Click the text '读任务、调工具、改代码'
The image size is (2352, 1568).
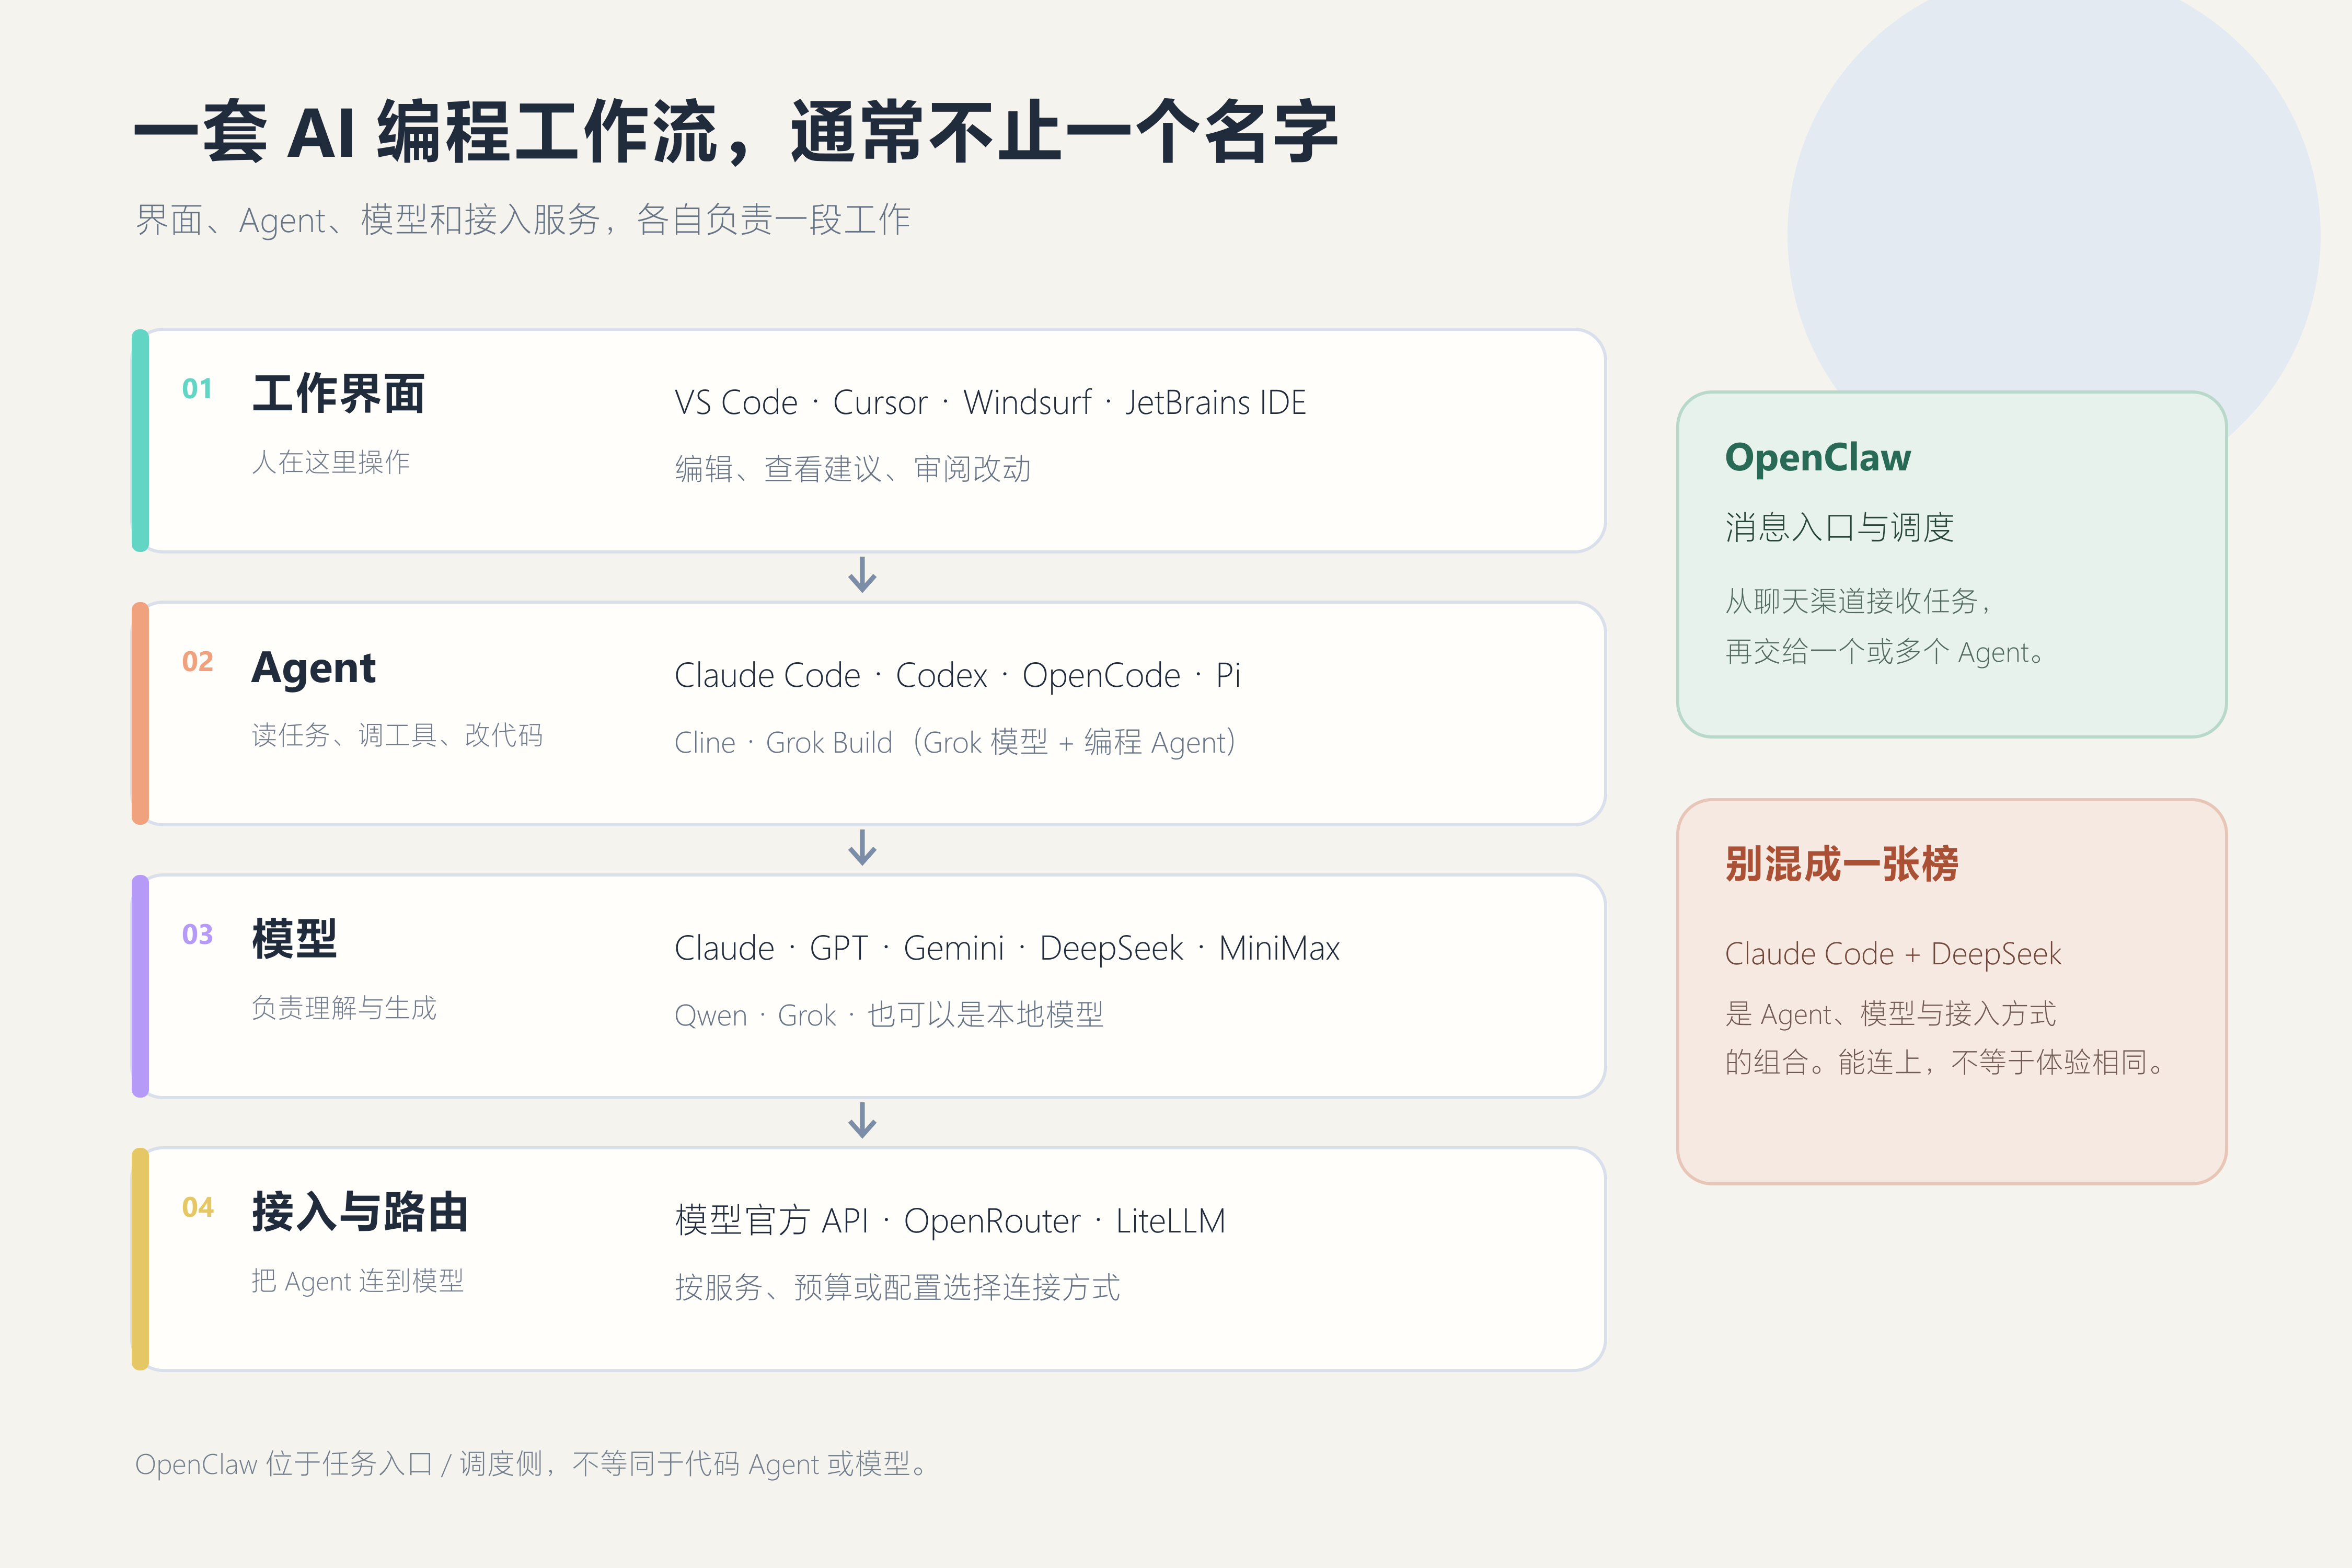point(397,735)
